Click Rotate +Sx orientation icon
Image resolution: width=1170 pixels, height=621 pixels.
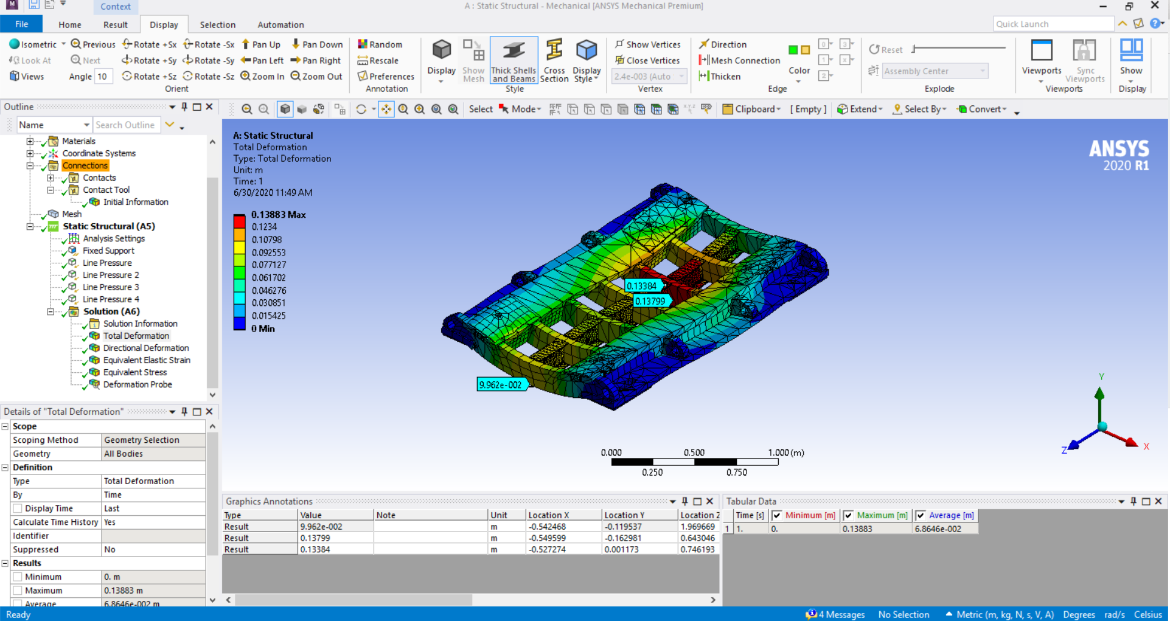[x=127, y=44]
